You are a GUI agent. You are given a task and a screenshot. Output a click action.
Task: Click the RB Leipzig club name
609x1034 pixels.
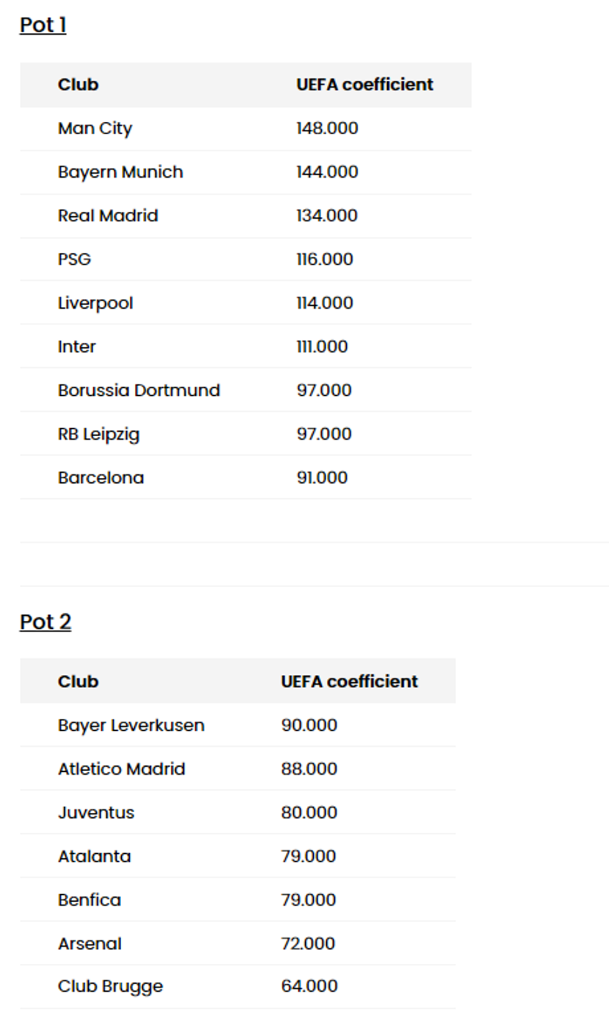99,434
